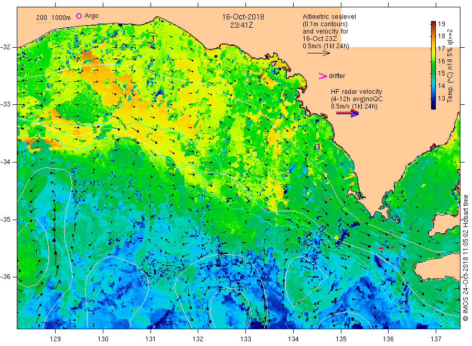Screen dimensions: 472x346
Task: Click the magenta Argo circle marker
Action: coord(79,16)
